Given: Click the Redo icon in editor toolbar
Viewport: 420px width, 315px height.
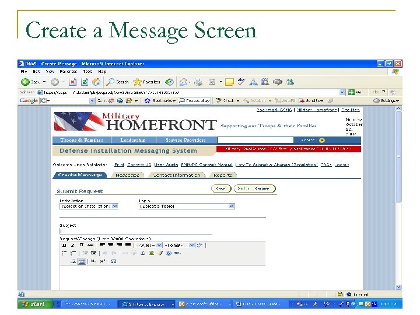Looking at the screenshot, I should [114, 253].
